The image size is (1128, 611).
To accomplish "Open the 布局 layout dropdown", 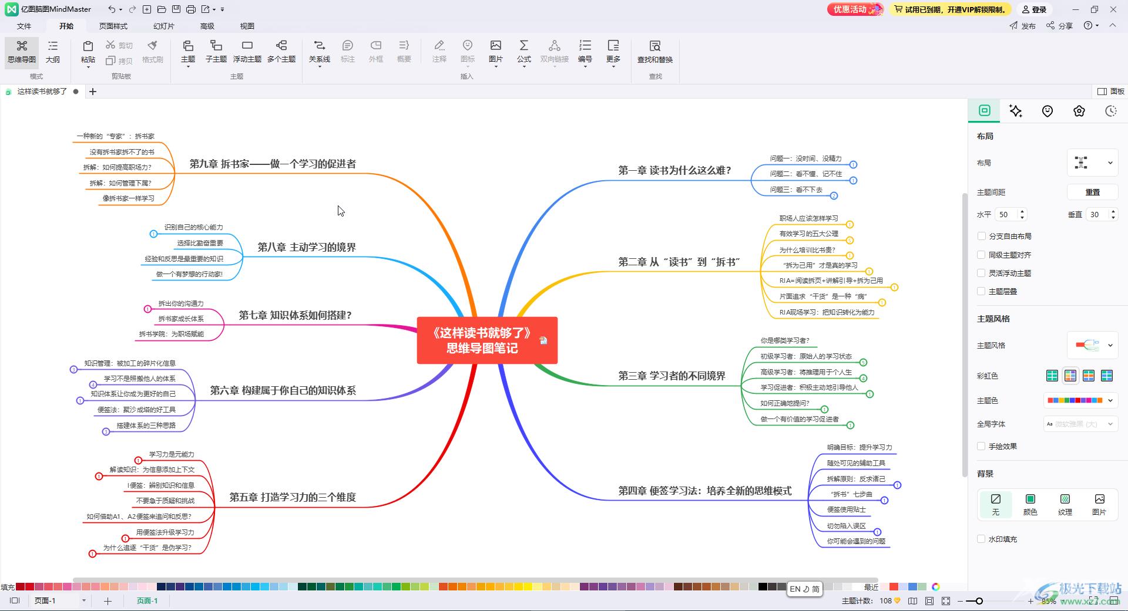I will coord(1092,163).
